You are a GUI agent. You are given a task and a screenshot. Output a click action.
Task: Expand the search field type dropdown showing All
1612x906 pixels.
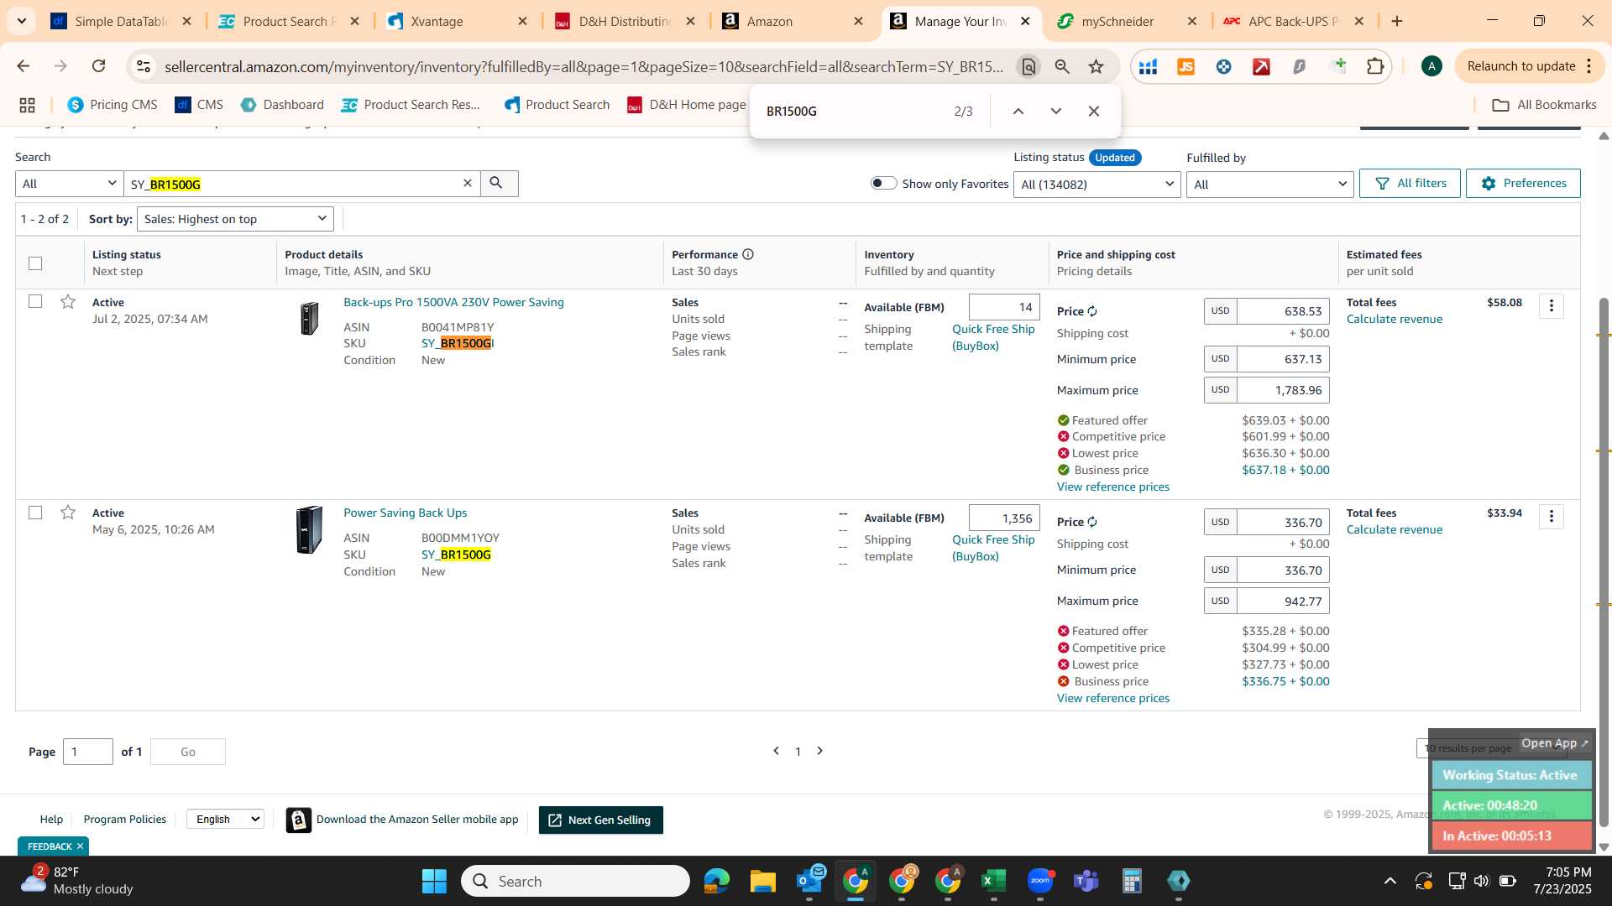(x=70, y=184)
